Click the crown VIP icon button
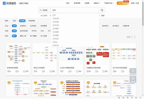The image size is (144, 99). tap(123, 3)
